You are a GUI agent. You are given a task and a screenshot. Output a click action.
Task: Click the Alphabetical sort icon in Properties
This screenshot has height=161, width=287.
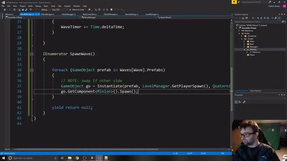pyautogui.click(x=240, y=102)
